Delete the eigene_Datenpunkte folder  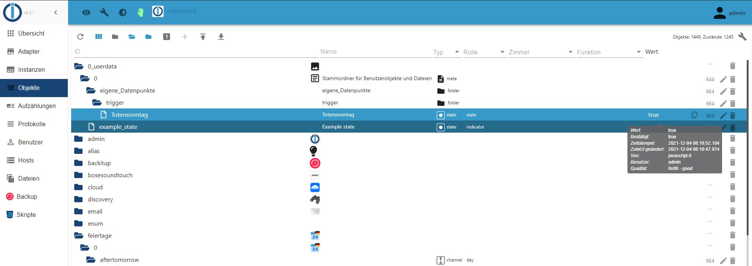pyautogui.click(x=733, y=91)
